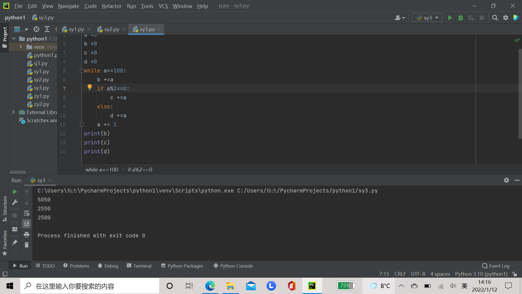Image resolution: width=522 pixels, height=294 pixels.
Task: Expand the venv folder
Action: (21, 47)
